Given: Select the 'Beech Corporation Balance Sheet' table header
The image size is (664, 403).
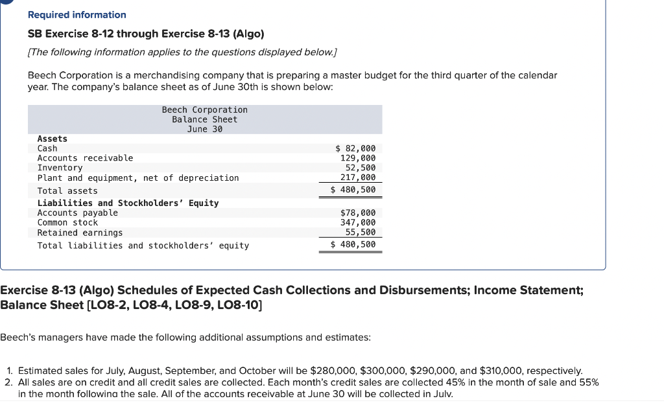Looking at the screenshot, I should 205,119.
